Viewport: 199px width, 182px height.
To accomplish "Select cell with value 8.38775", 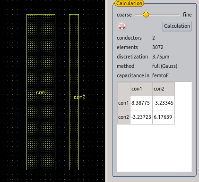I will coord(141,103).
